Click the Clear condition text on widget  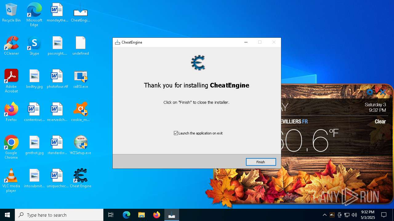coord(380,122)
